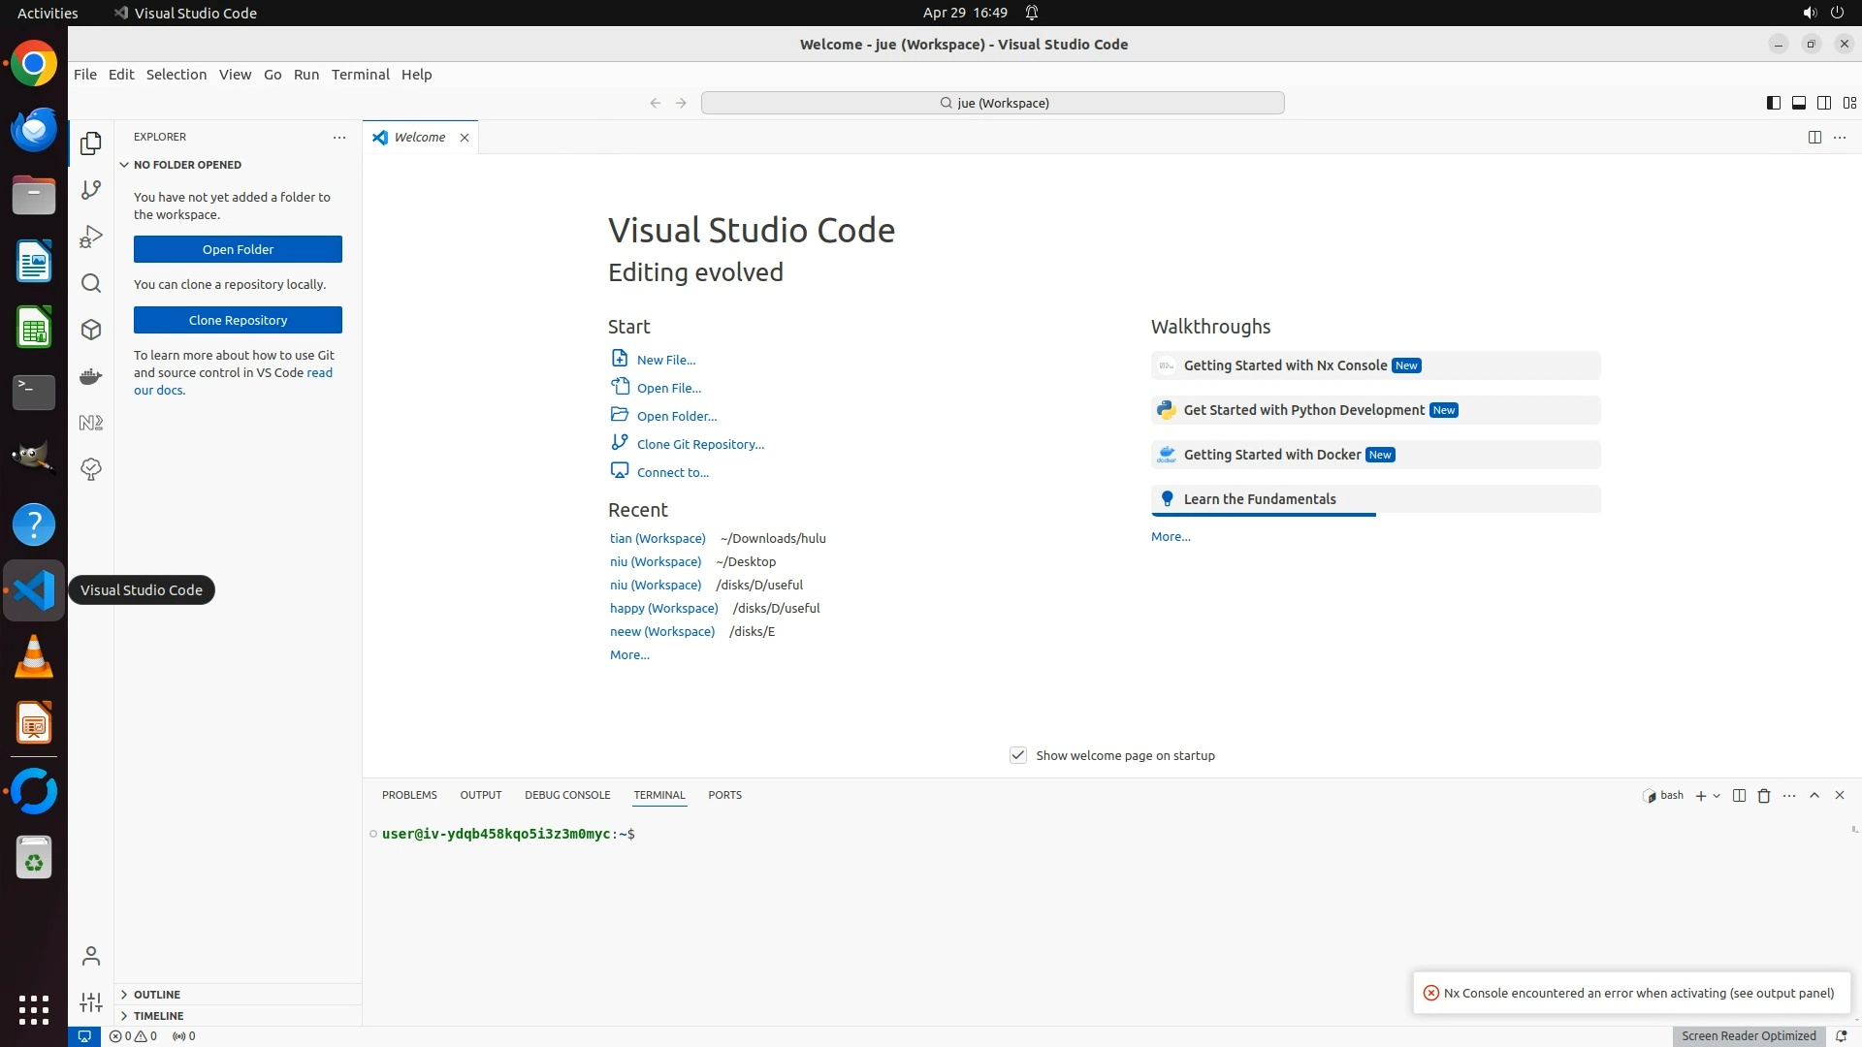Click the Learn the Fundamentals walkthrough progress item
1862x1047 pixels.
[1259, 499]
